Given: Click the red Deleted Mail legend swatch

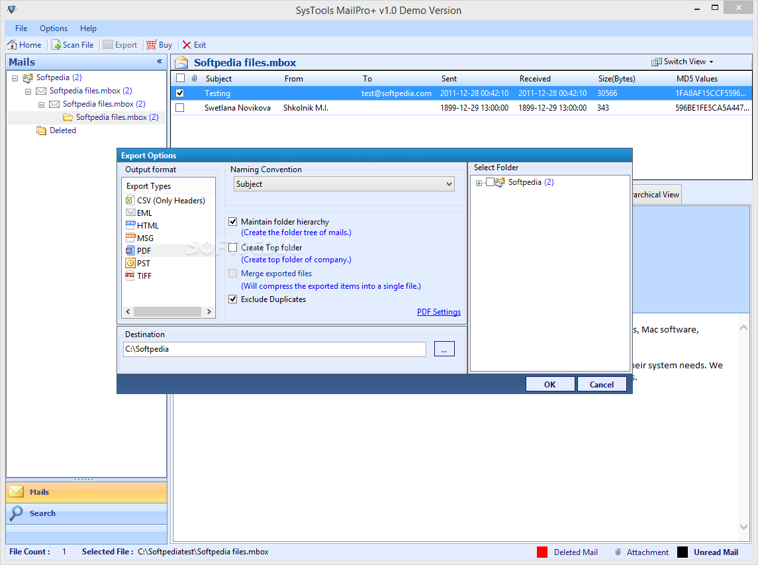Looking at the screenshot, I should click(542, 552).
